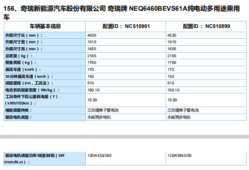Click curb mass 1760 under NC510899

(x=172, y=63)
